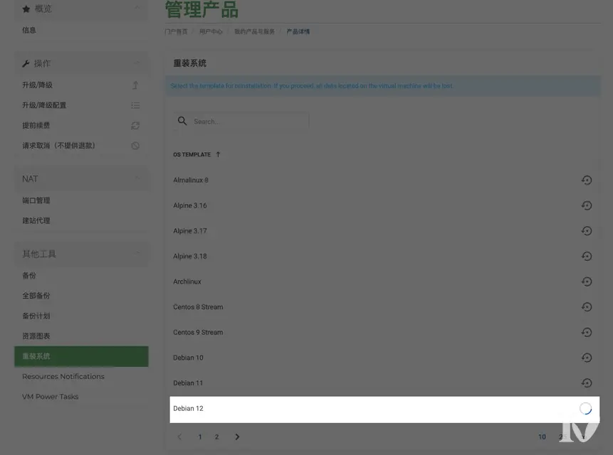Select the Debian 10 template name
The image size is (613, 455).
pyautogui.click(x=189, y=358)
